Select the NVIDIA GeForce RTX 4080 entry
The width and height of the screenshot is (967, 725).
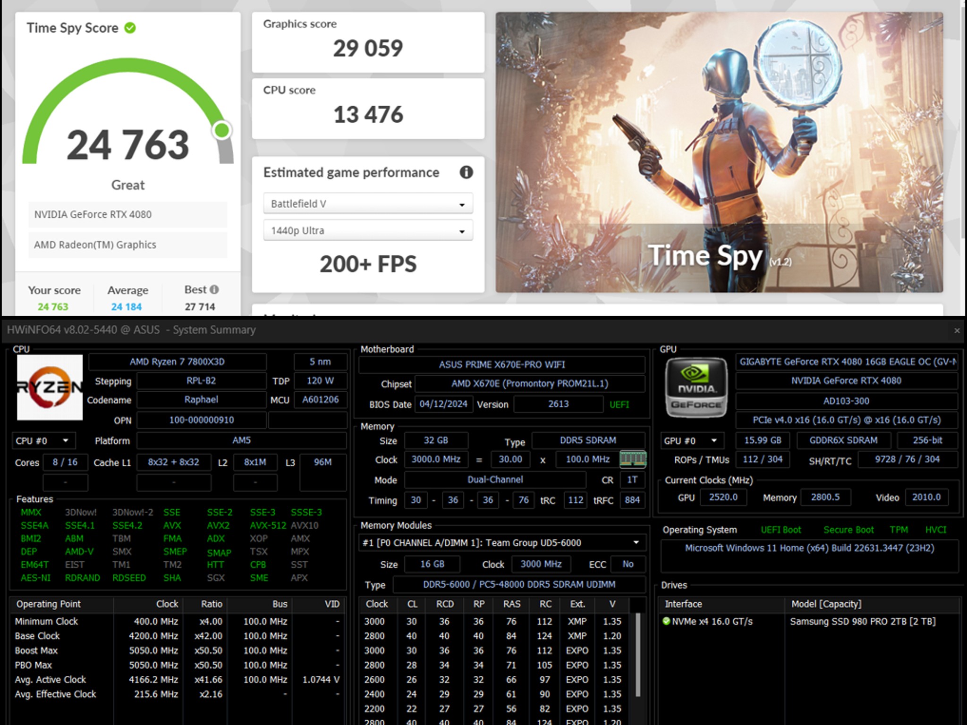tap(127, 214)
